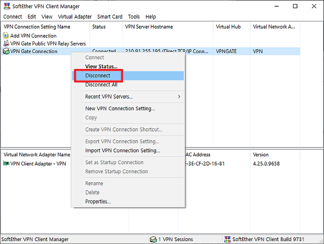
Task: Choose Disconnect in the context menu
Action: coord(128,76)
